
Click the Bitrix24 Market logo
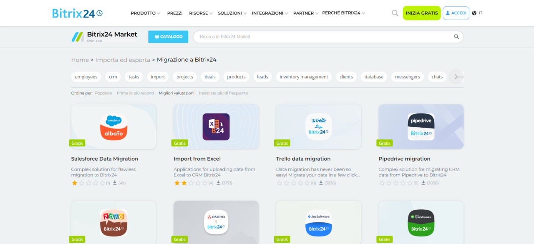point(104,37)
